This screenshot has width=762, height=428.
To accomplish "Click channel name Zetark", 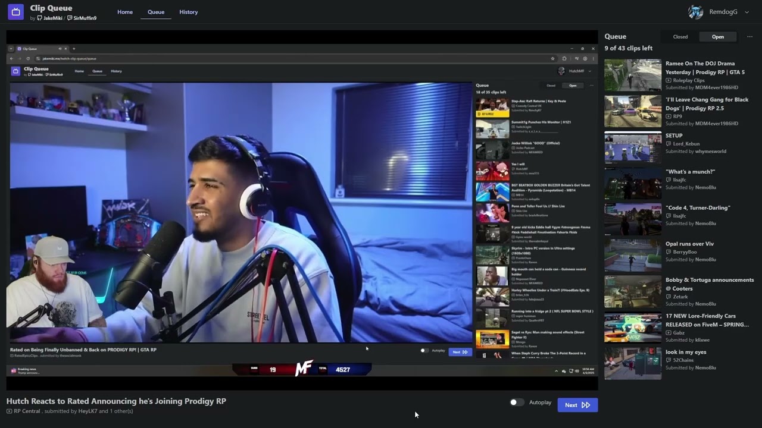I will (x=680, y=297).
